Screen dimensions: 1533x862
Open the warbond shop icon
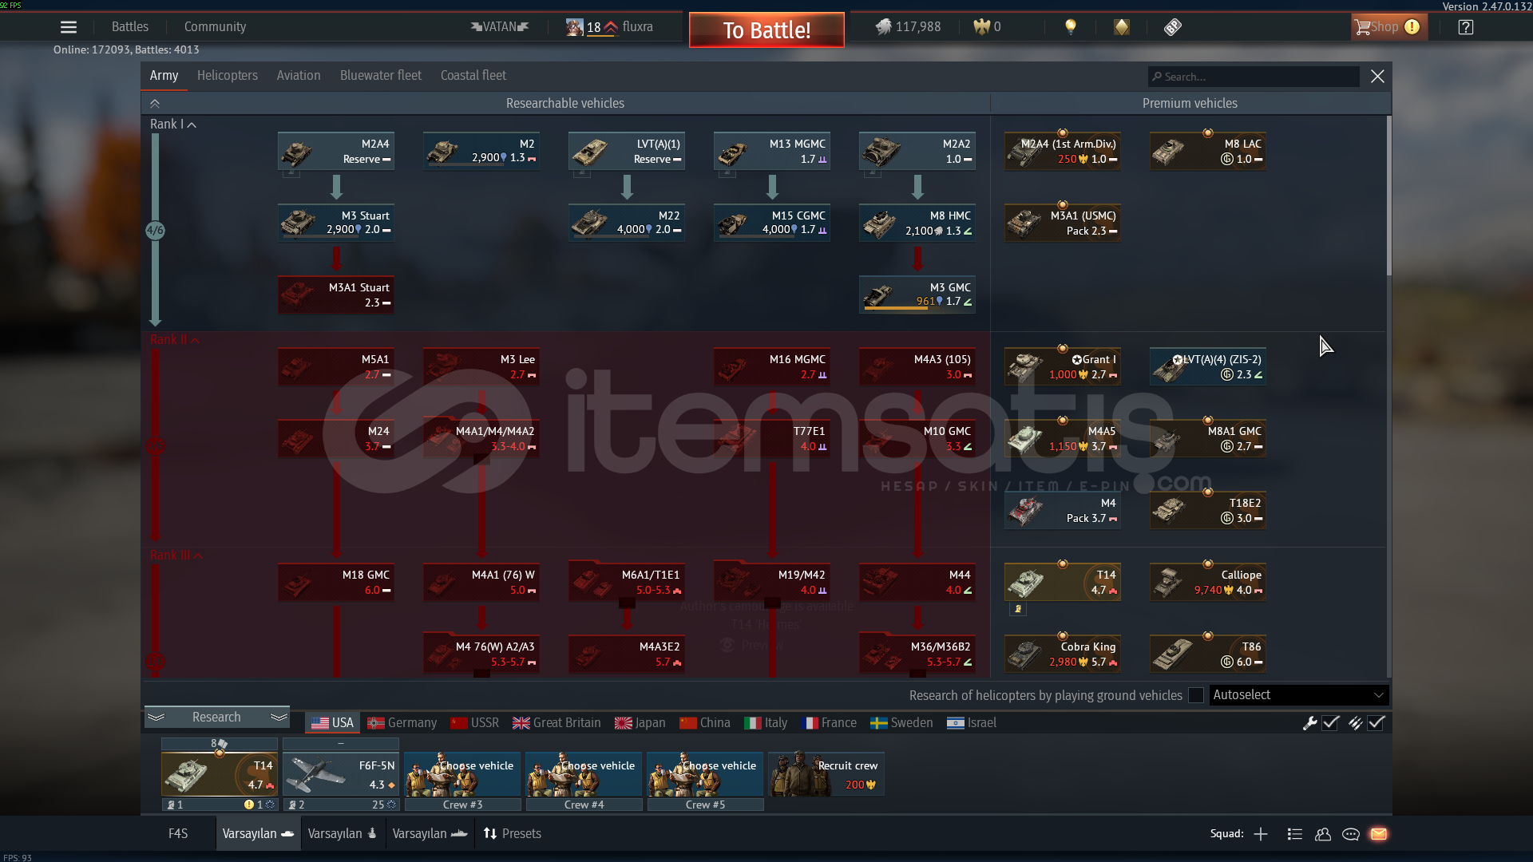1122,27
